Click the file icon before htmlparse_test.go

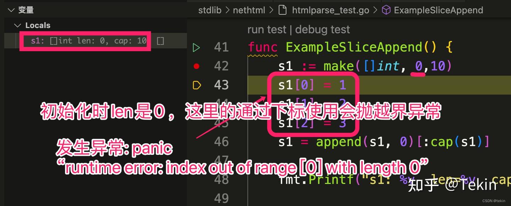click(283, 10)
